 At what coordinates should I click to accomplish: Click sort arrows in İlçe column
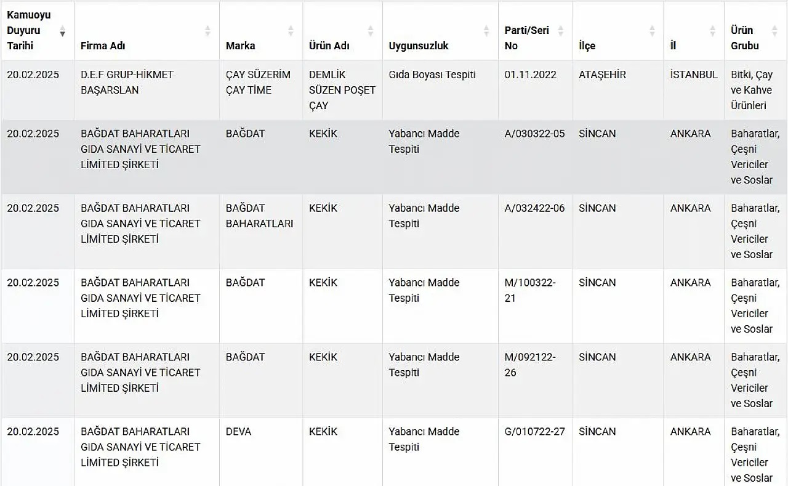(652, 30)
